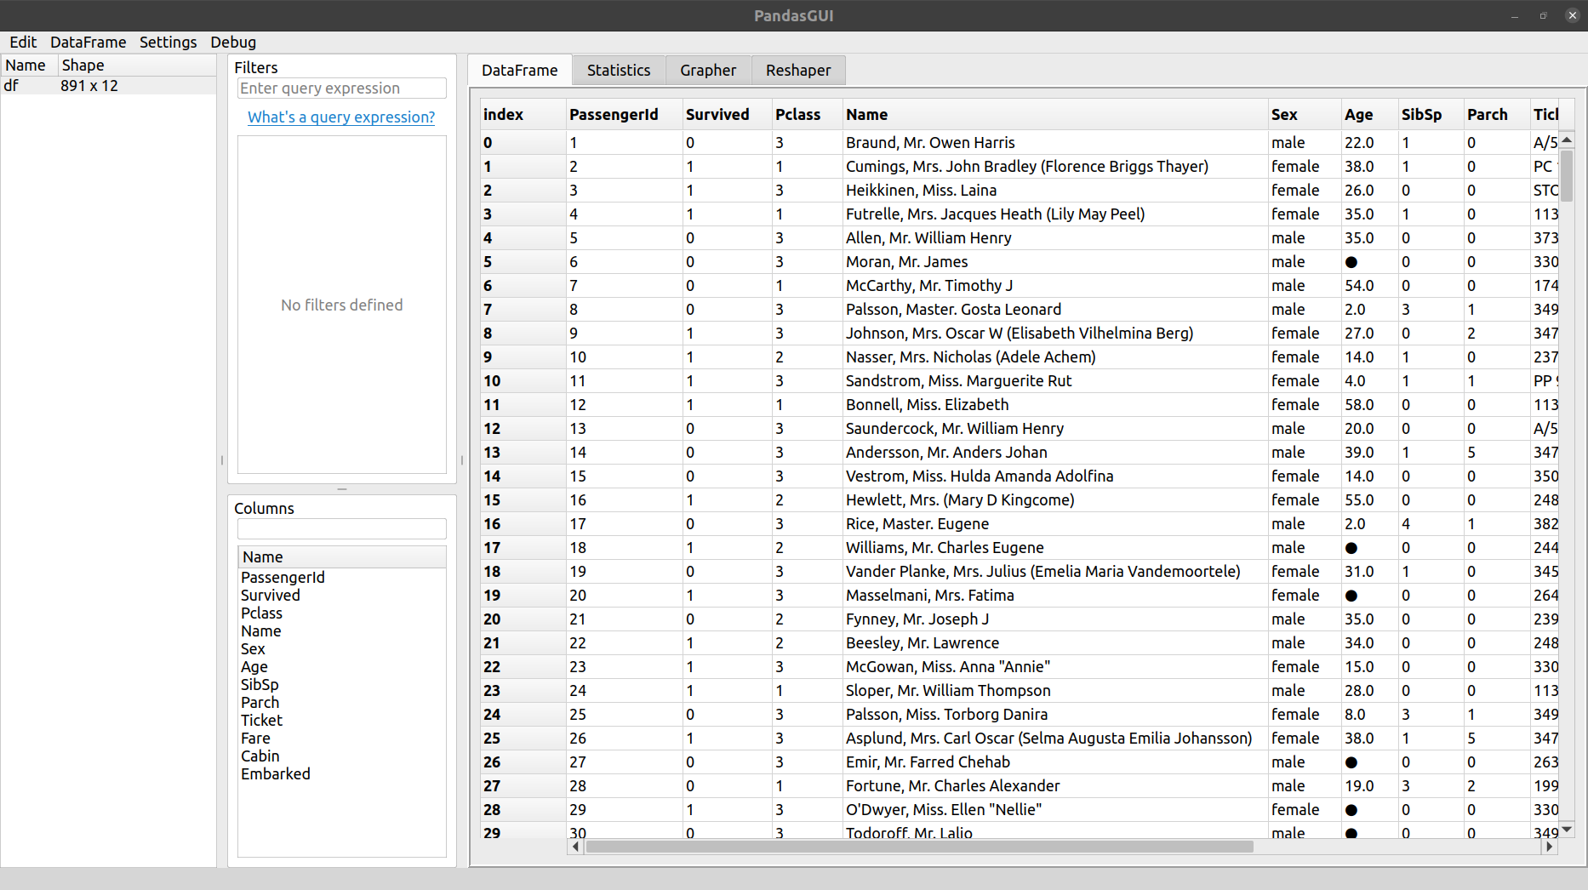
Task: Click the table's vertical scrollbar thumb
Action: tap(1567, 175)
